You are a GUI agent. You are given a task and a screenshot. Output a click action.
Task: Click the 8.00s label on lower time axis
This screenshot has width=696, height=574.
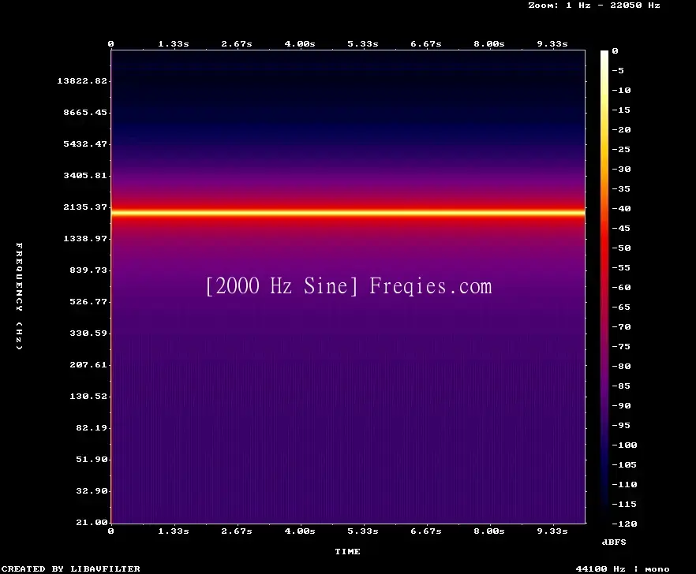(489, 531)
